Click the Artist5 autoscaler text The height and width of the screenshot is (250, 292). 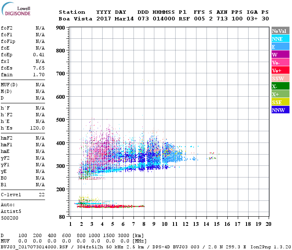(11, 212)
